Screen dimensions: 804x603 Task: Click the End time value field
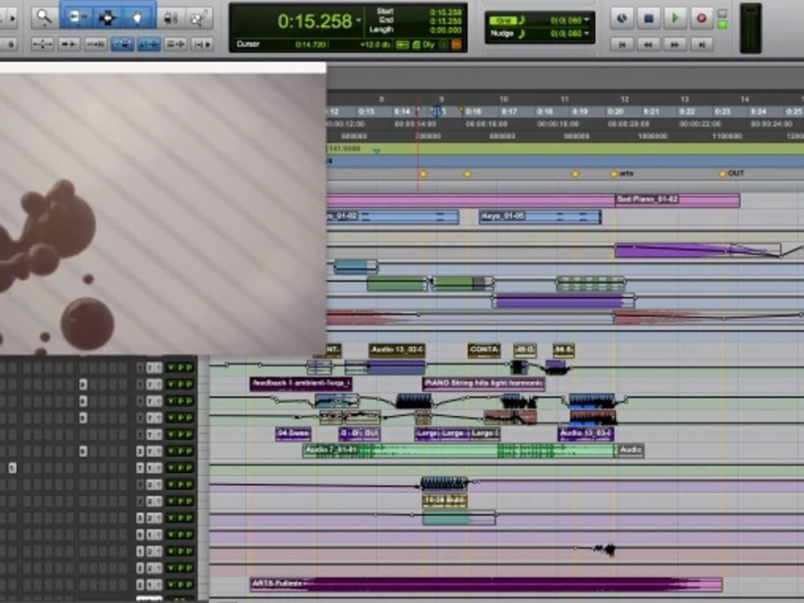pos(445,21)
